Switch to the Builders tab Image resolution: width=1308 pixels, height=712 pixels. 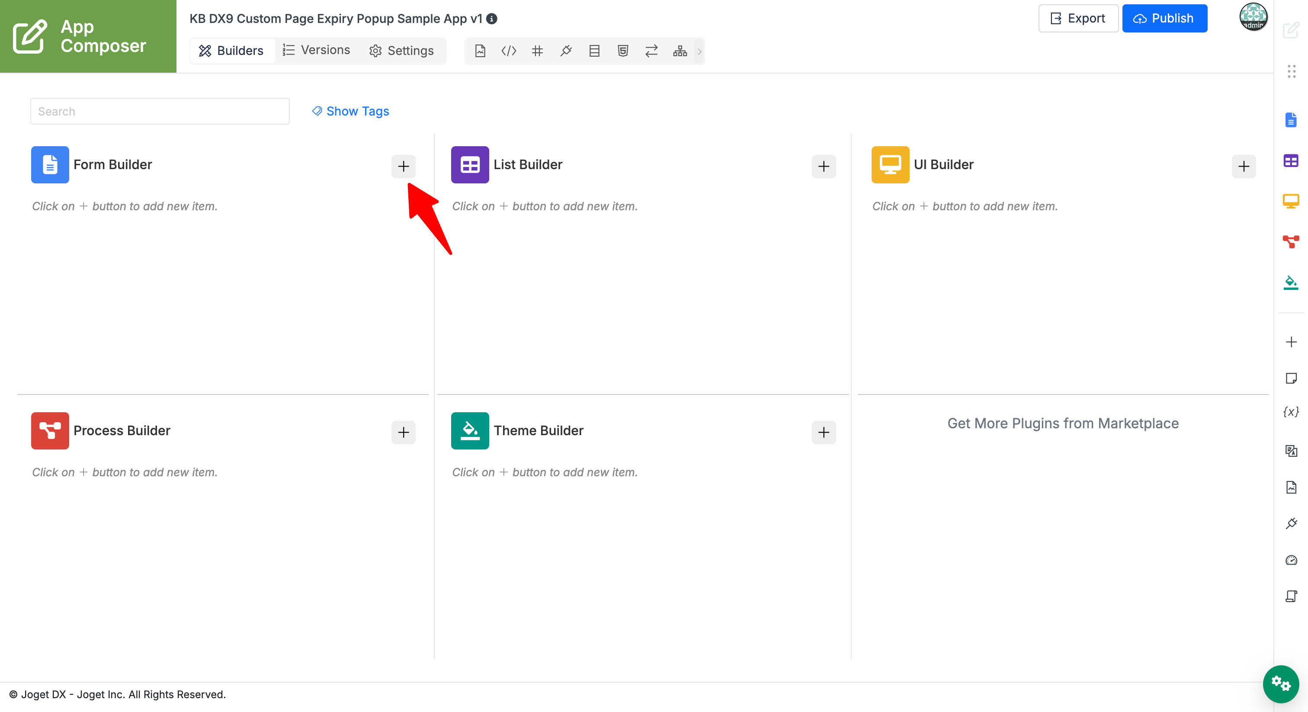[x=231, y=51]
